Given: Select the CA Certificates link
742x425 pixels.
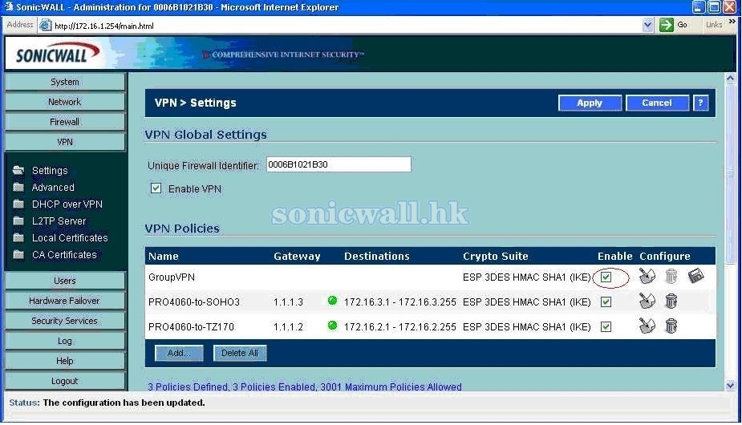Looking at the screenshot, I should click(x=64, y=255).
